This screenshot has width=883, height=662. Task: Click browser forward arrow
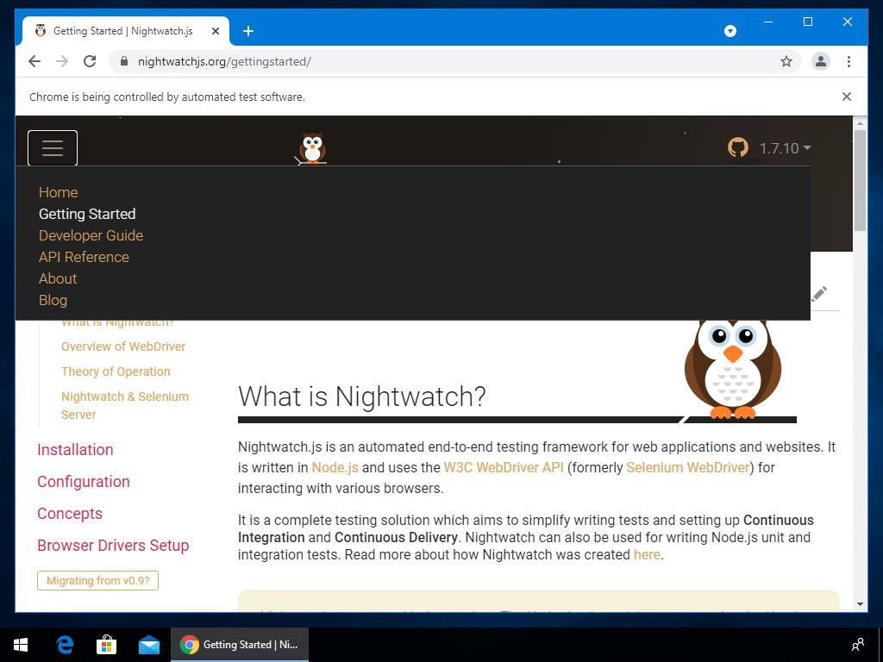pyautogui.click(x=62, y=61)
